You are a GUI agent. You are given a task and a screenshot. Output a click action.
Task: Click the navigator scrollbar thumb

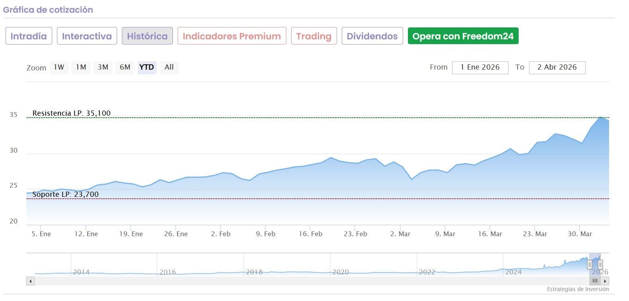click(x=595, y=281)
